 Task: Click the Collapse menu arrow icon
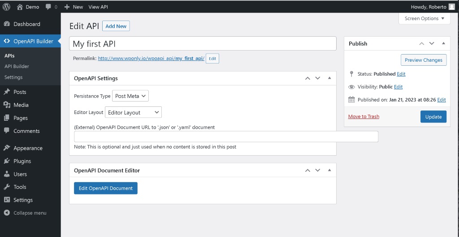click(x=7, y=213)
